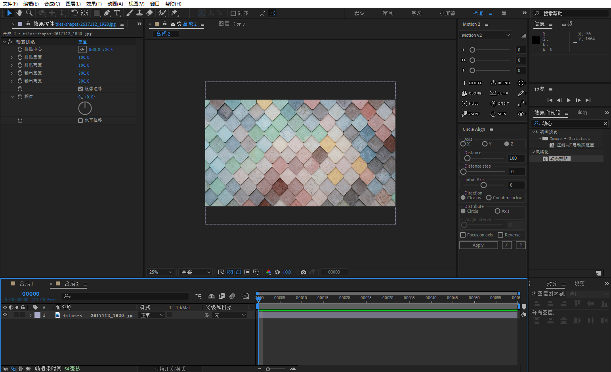Hide the tiles-shapes layer with eye toggle
Image resolution: width=611 pixels, height=372 pixels.
5,315
